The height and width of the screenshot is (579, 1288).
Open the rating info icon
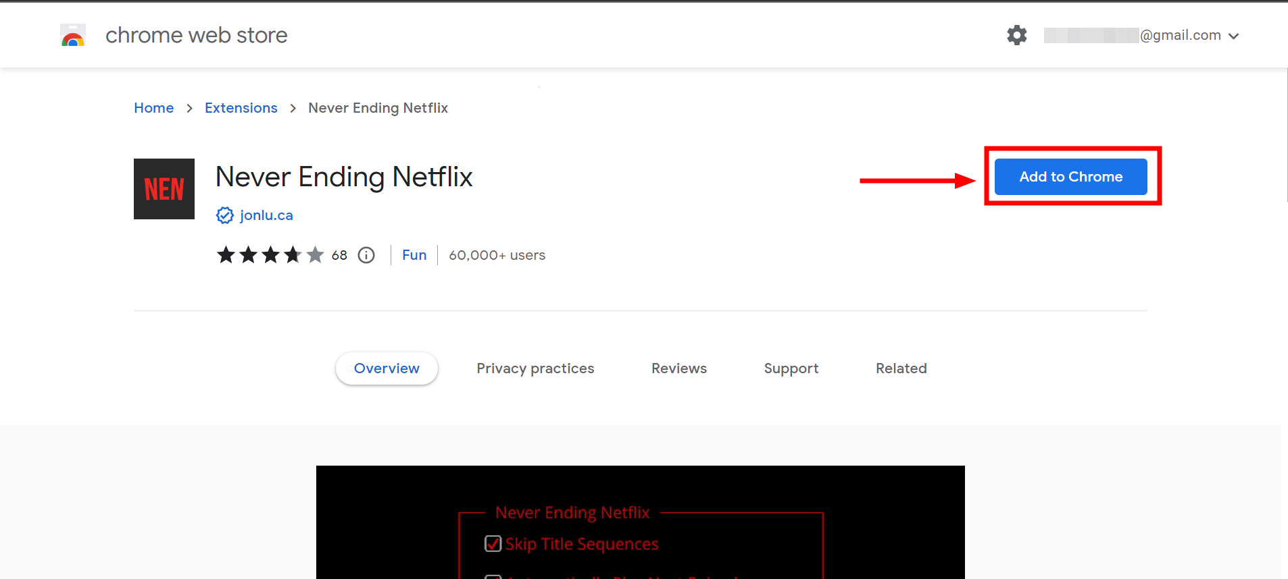coord(366,255)
